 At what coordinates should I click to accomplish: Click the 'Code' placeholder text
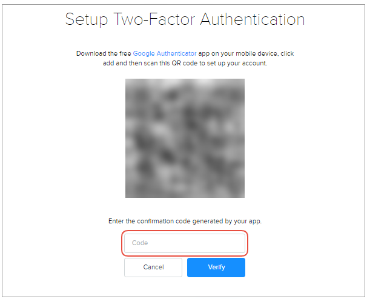(x=140, y=243)
